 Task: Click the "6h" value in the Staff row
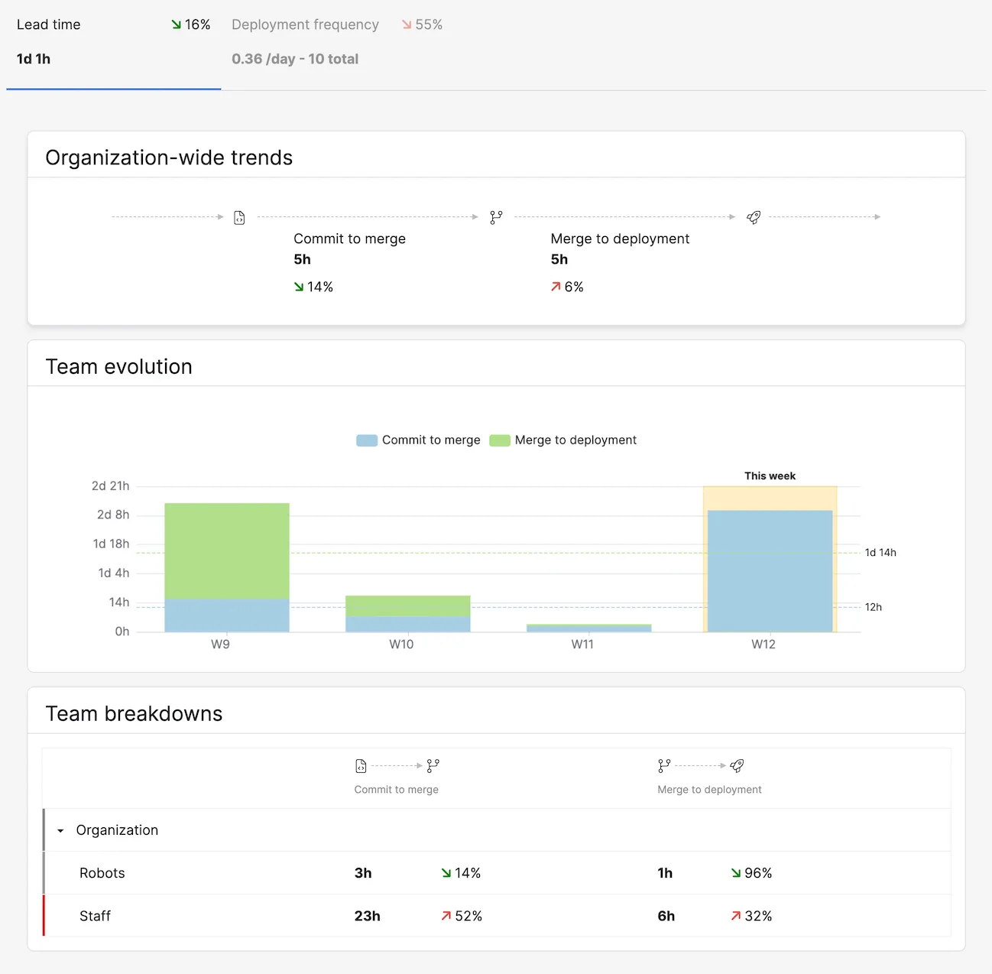coord(666,916)
